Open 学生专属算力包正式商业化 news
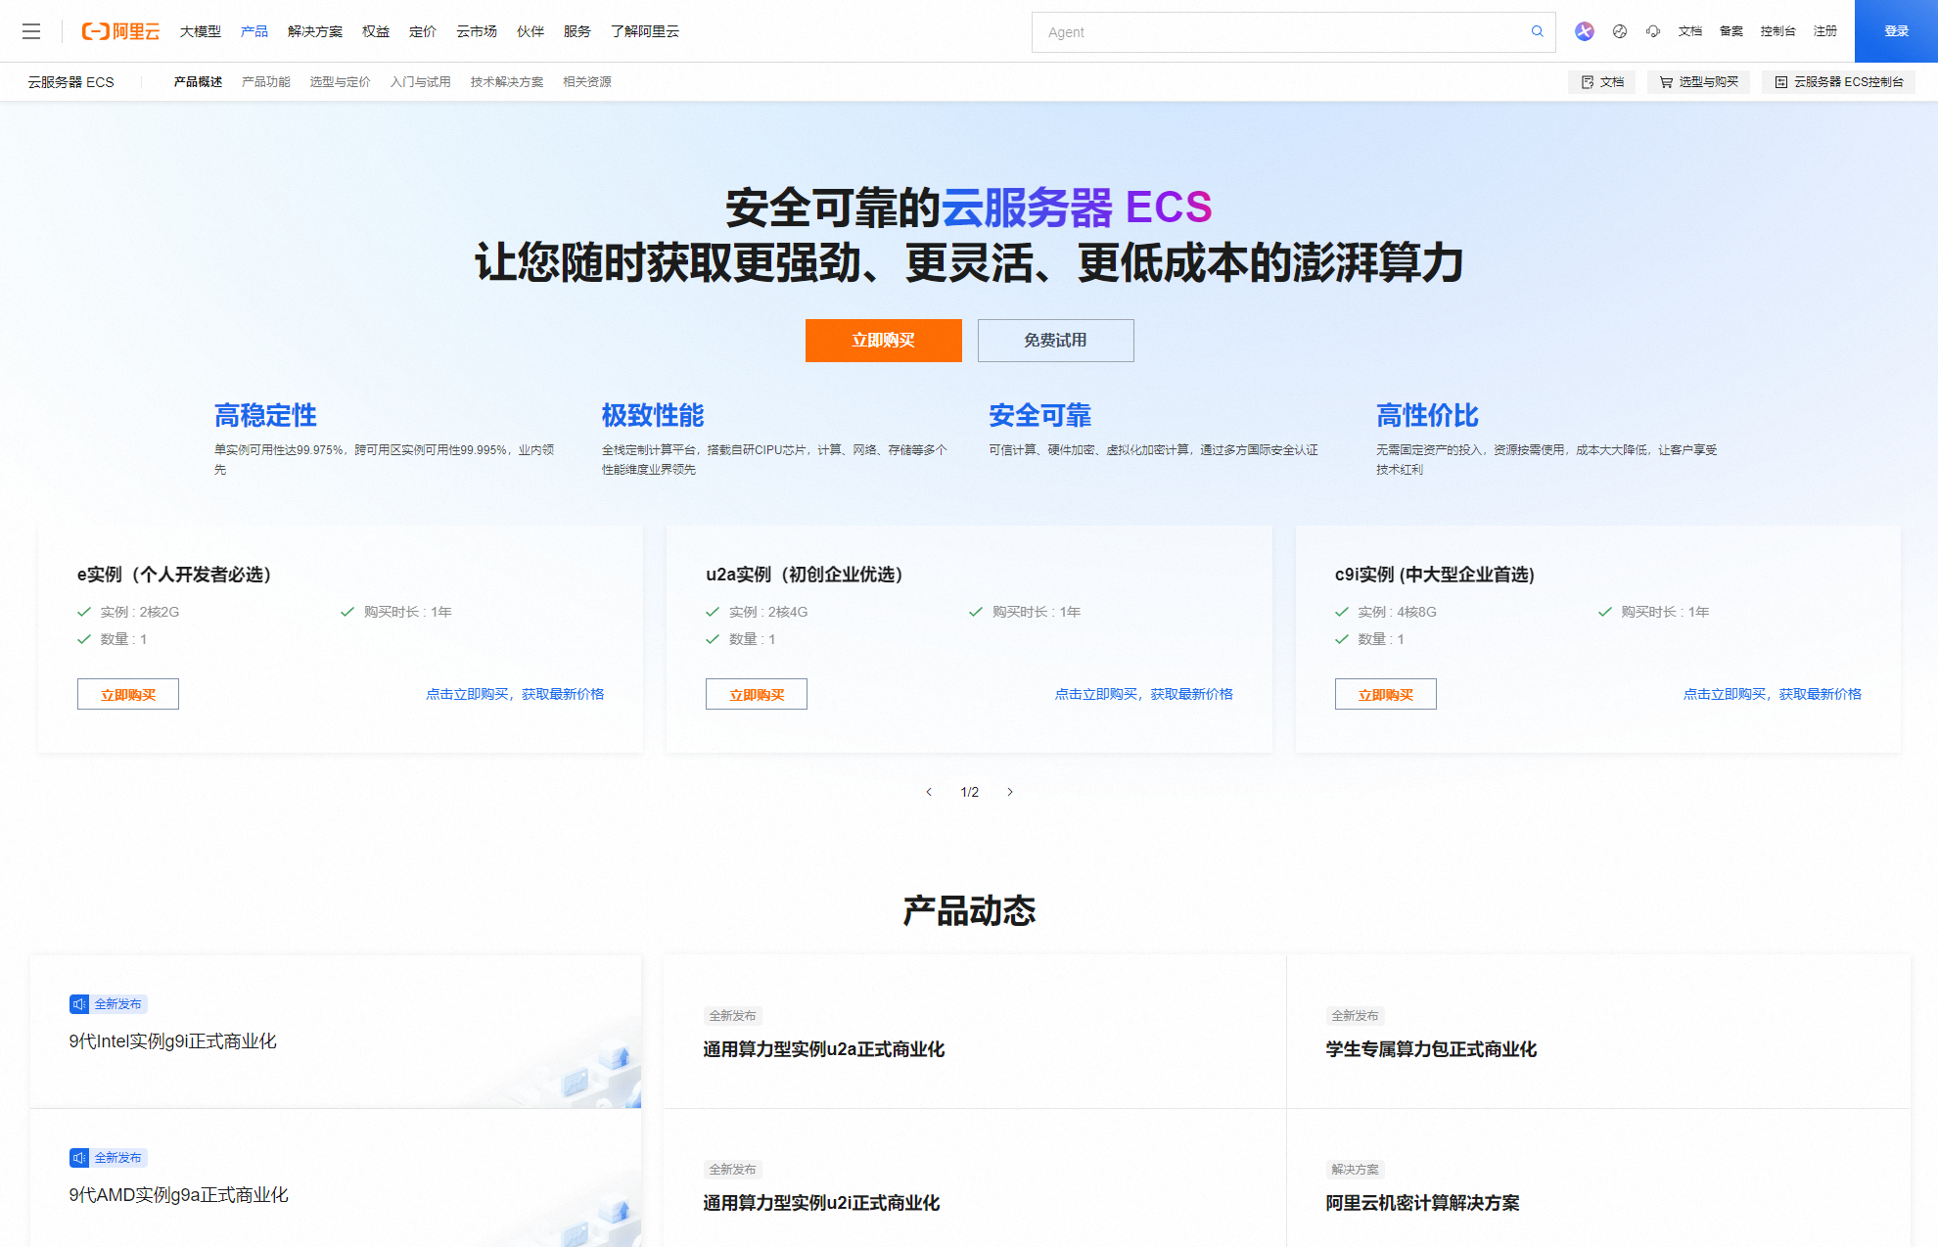Viewport: 1938px width, 1247px height. [x=1431, y=1049]
